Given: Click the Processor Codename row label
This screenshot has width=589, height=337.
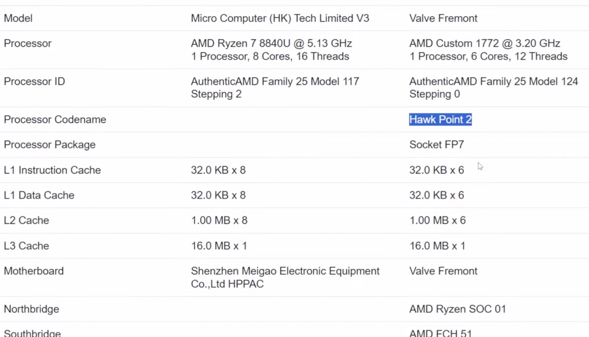Looking at the screenshot, I should click(55, 119).
